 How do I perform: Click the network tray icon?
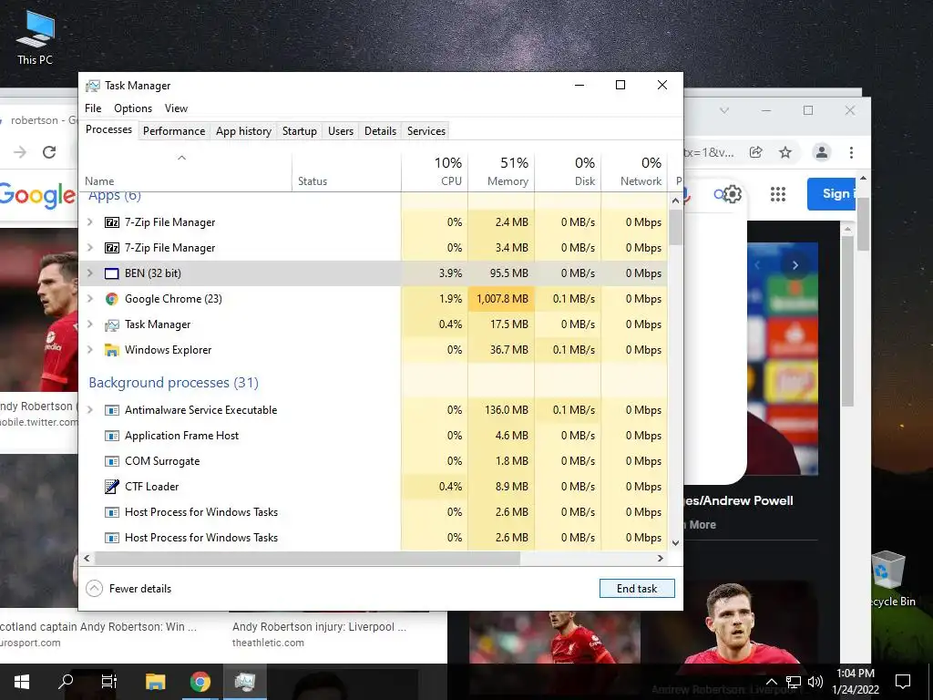point(794,682)
